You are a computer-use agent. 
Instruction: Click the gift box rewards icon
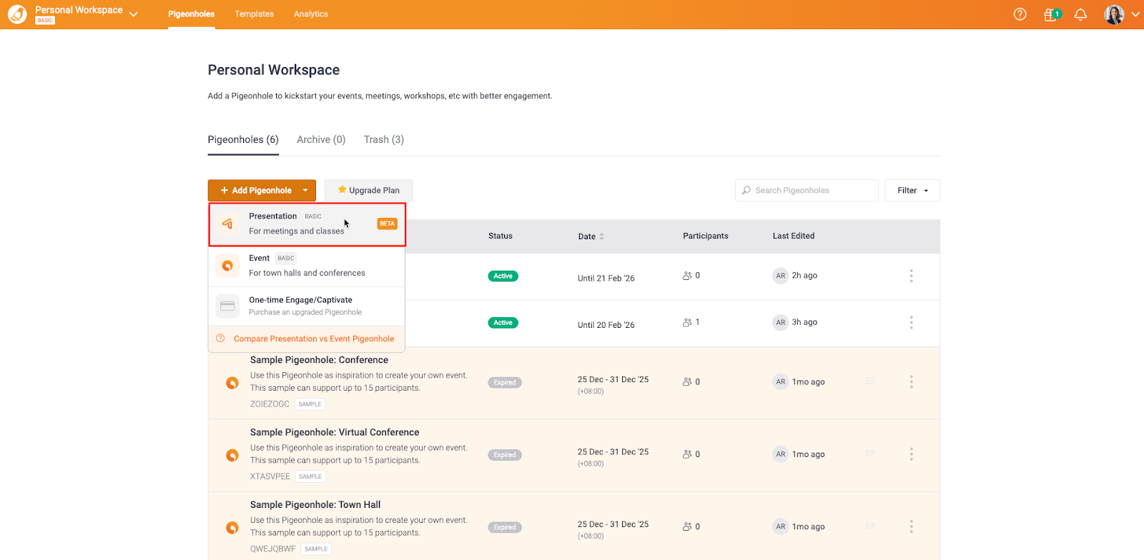(1050, 14)
